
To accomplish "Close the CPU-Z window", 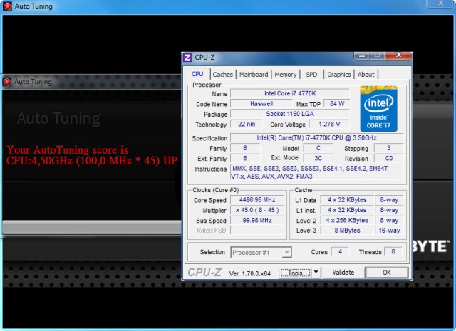I will tap(399, 56).
